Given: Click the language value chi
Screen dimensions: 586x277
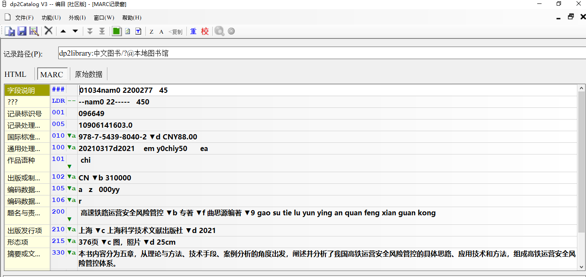Looking at the screenshot, I should click(x=85, y=160).
